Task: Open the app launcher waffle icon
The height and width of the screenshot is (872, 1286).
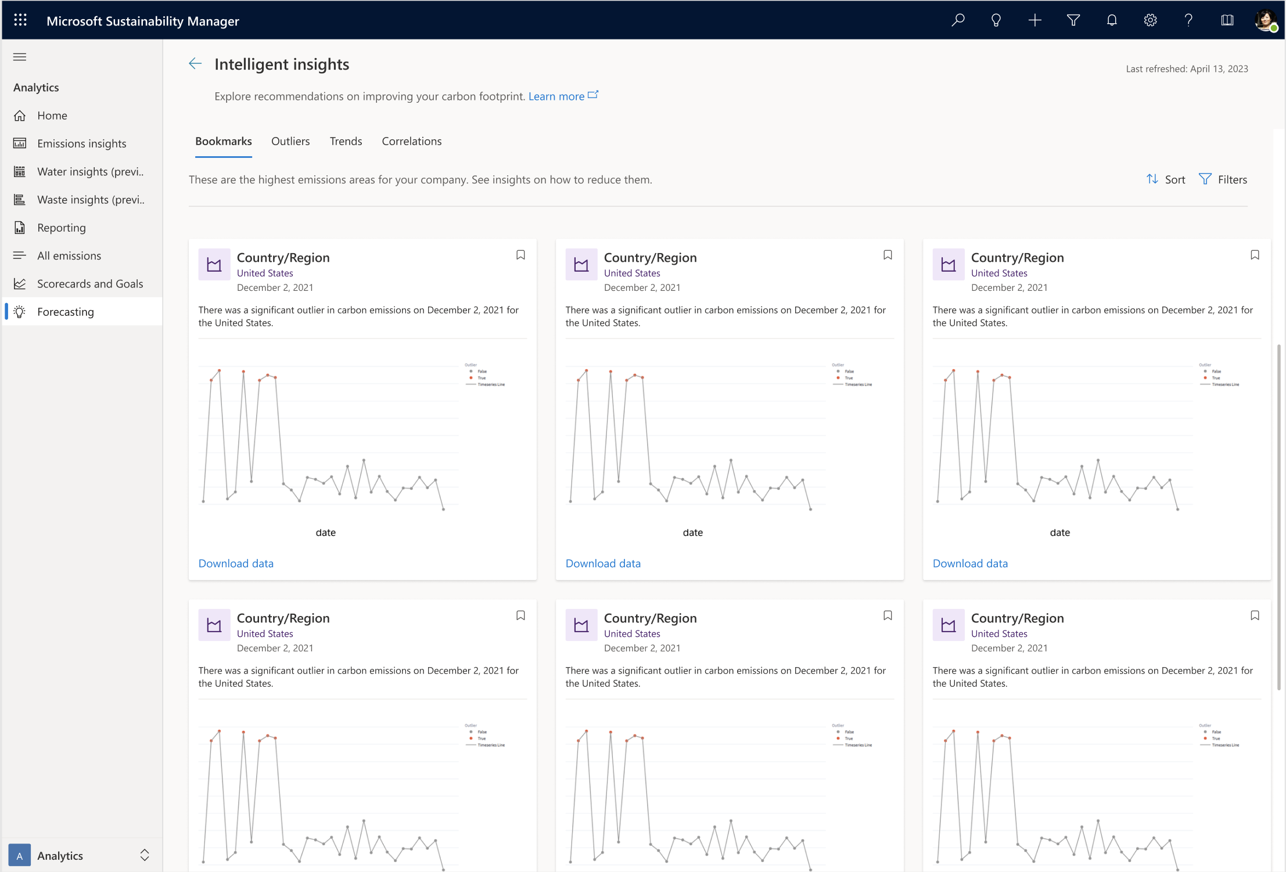Action: coord(20,20)
